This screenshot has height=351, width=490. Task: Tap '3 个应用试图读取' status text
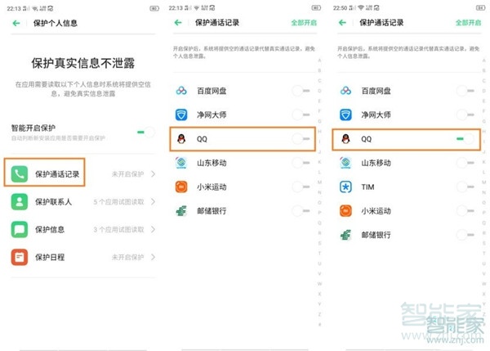(118, 230)
